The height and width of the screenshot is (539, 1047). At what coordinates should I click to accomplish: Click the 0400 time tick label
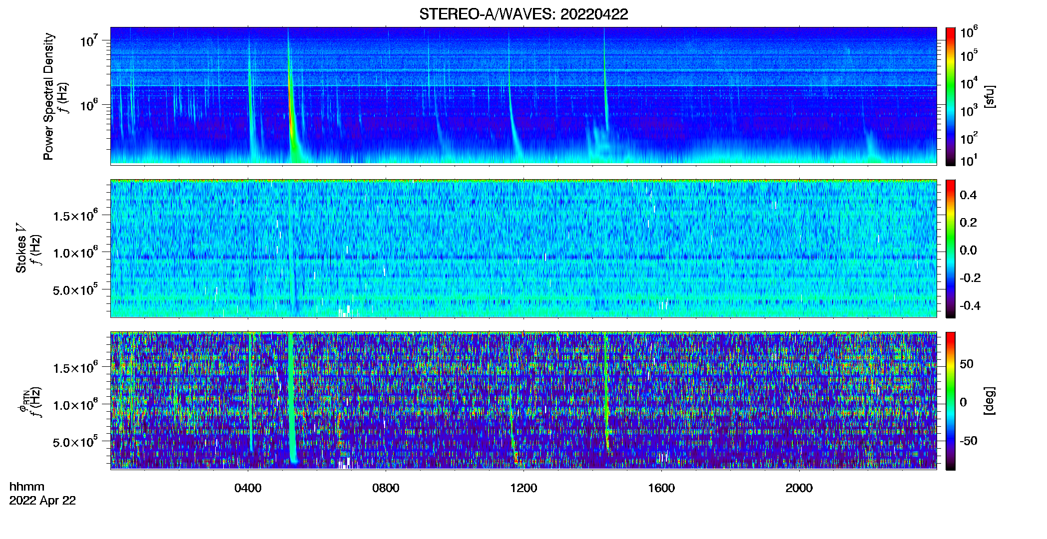click(x=248, y=488)
